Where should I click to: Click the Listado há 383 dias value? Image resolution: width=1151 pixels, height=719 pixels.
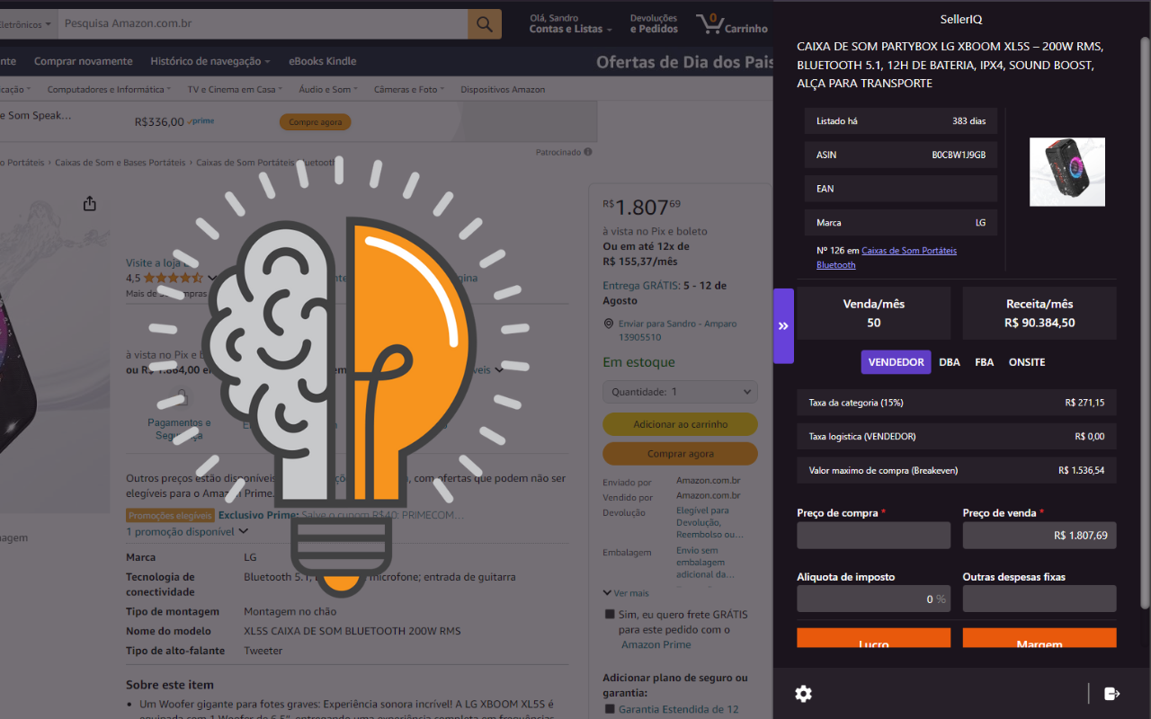pos(969,121)
